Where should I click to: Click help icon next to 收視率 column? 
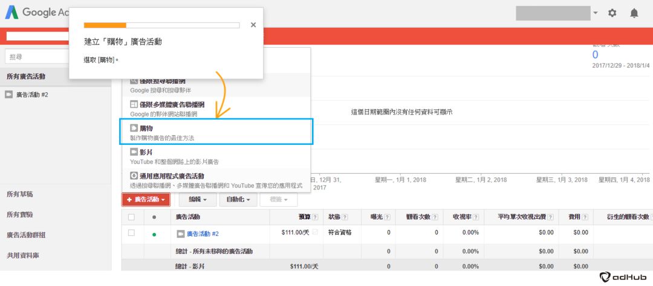[x=475, y=217]
